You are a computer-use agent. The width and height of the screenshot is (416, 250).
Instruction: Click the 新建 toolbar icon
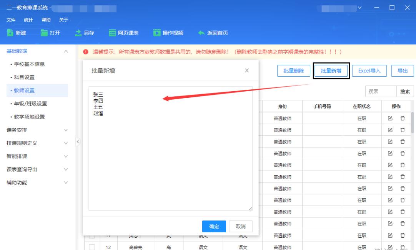10,33
